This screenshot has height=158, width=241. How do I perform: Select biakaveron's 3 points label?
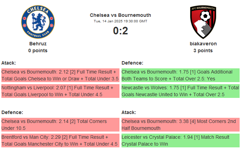(x=203, y=50)
